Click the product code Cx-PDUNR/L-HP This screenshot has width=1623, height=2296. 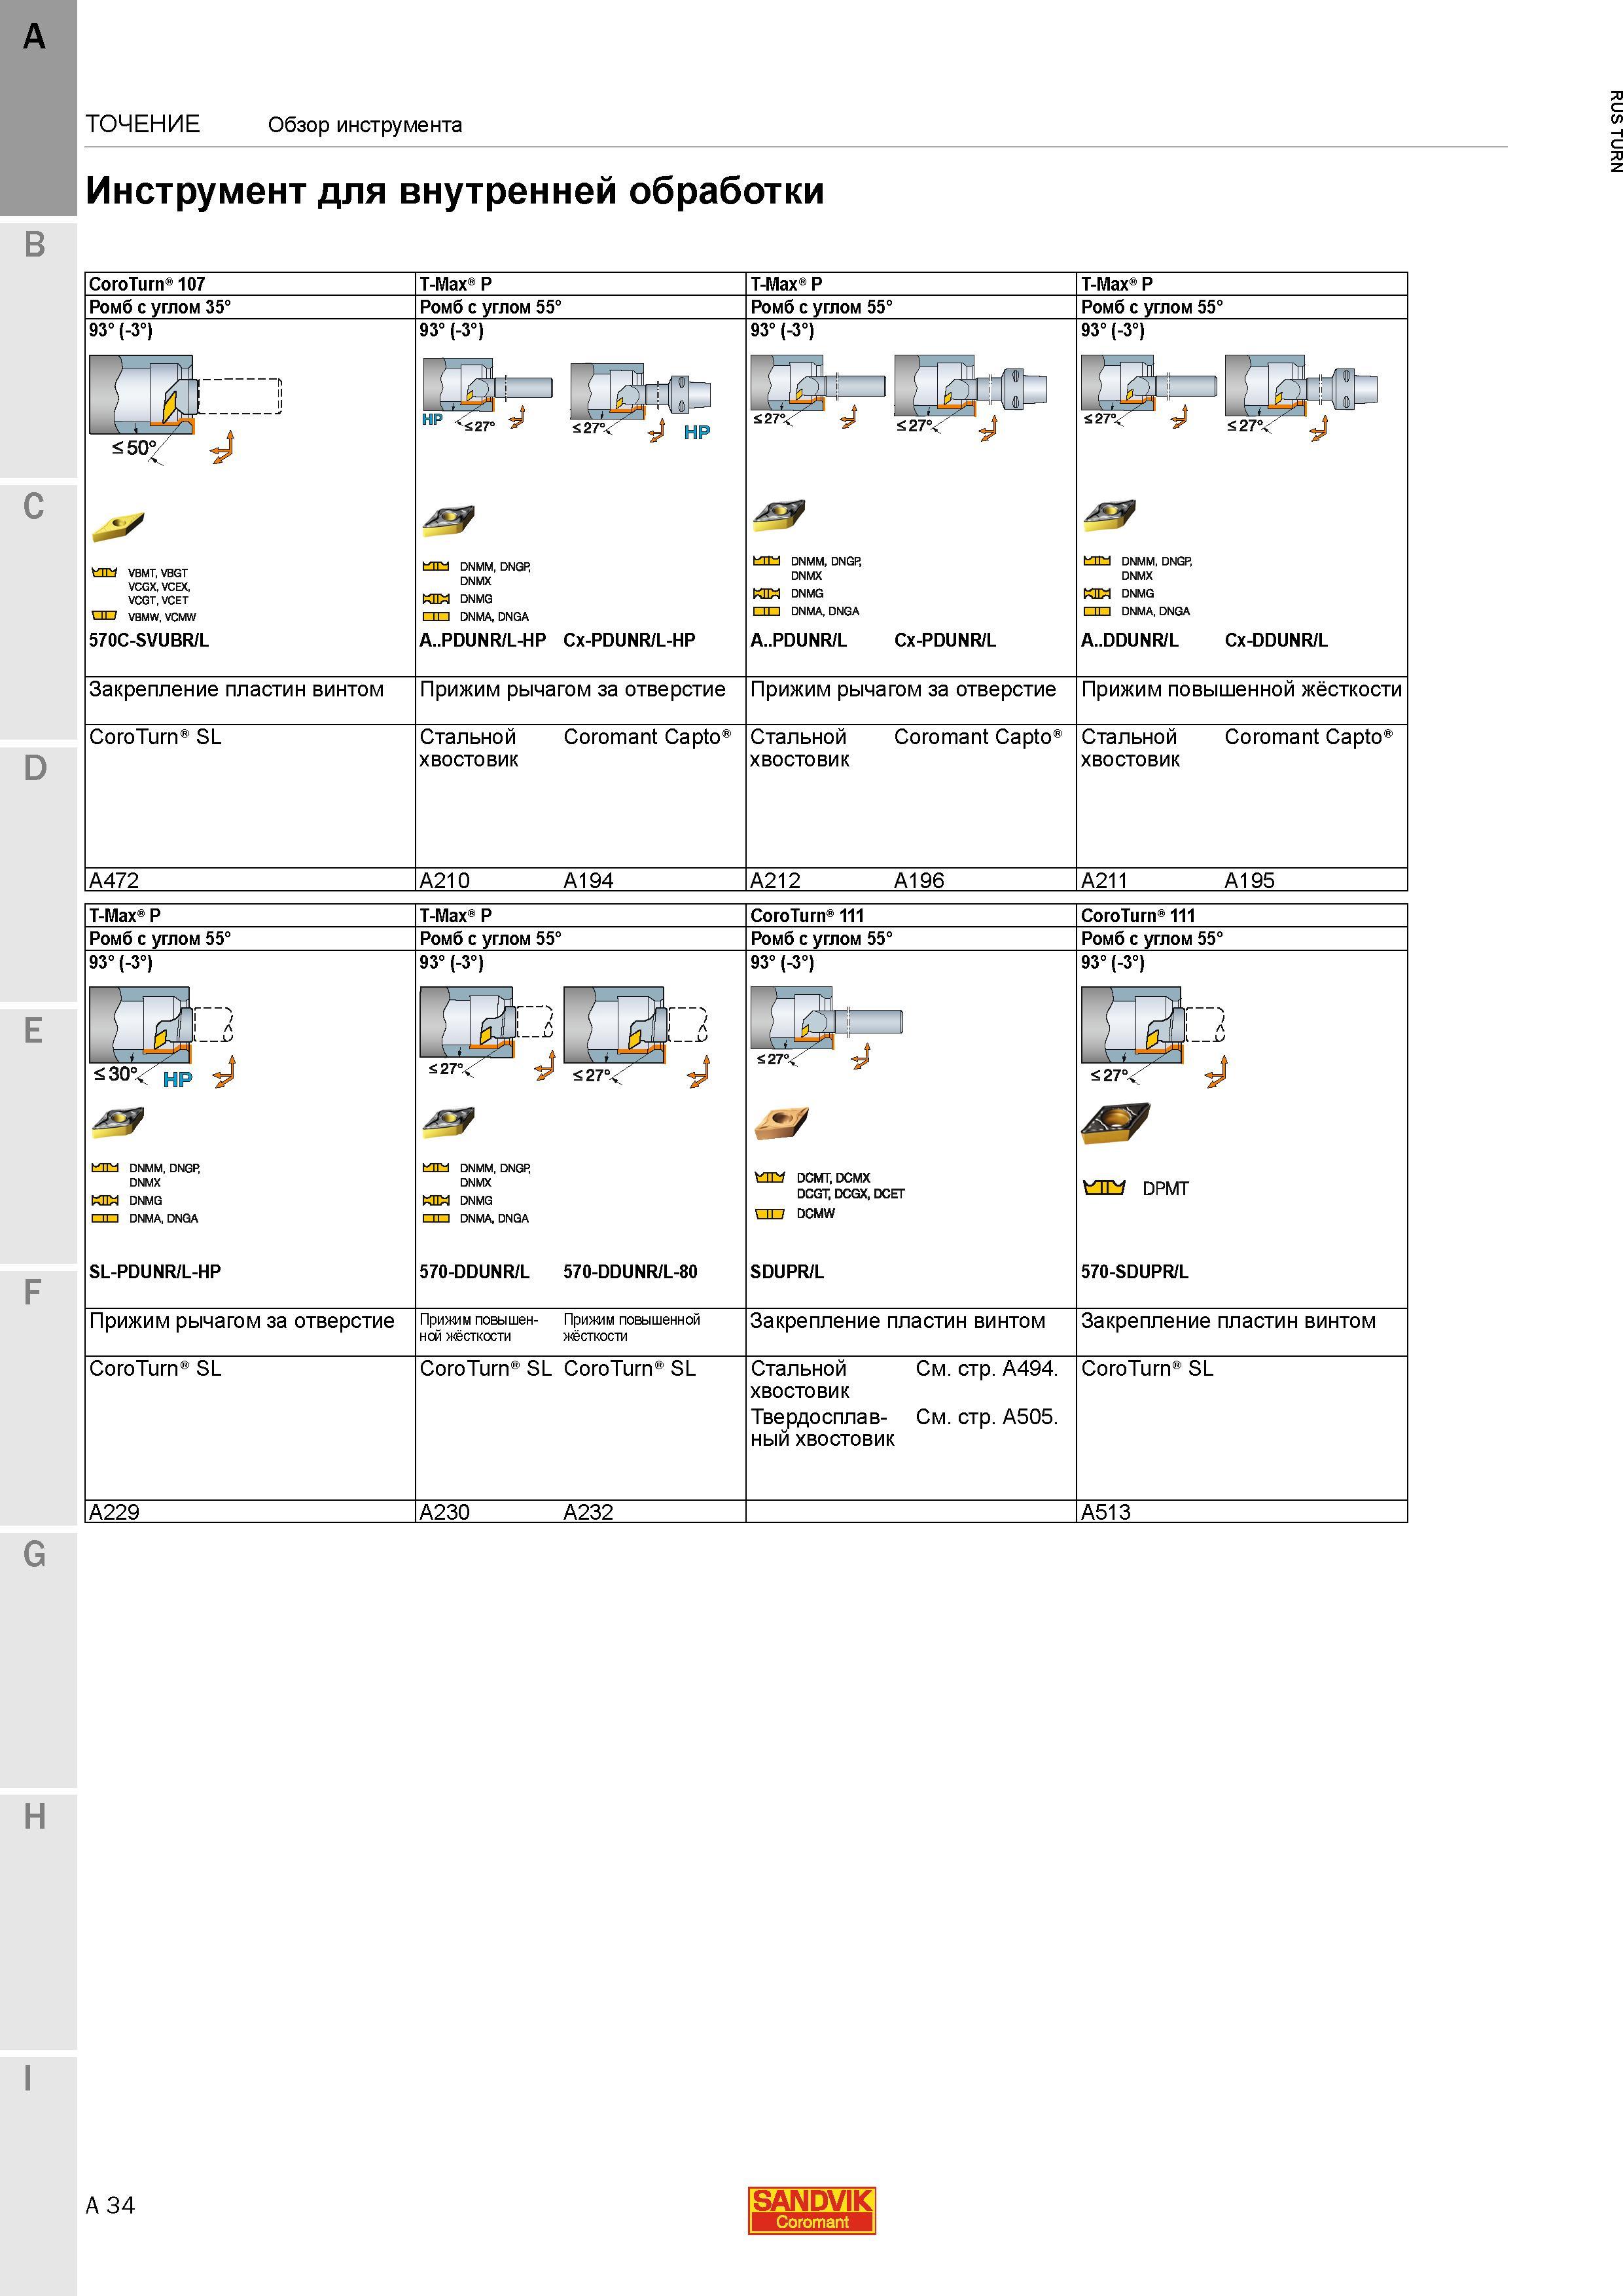click(629, 640)
